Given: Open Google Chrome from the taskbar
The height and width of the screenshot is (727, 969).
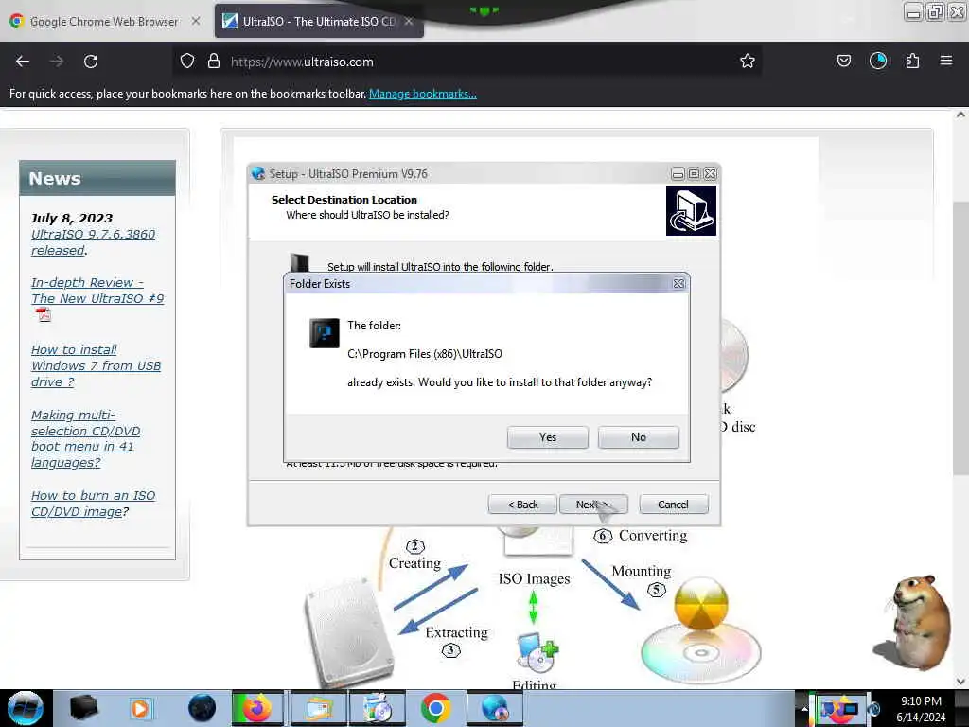Looking at the screenshot, I should [x=435, y=708].
